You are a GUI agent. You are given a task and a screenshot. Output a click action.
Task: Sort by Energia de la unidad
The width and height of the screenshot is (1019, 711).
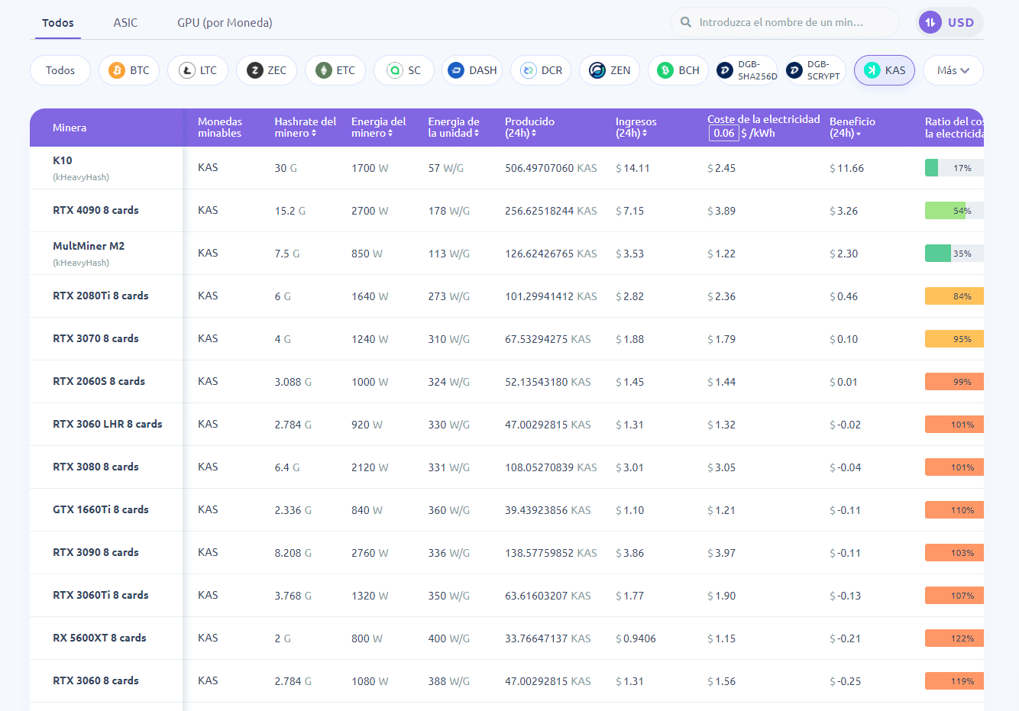click(x=454, y=128)
